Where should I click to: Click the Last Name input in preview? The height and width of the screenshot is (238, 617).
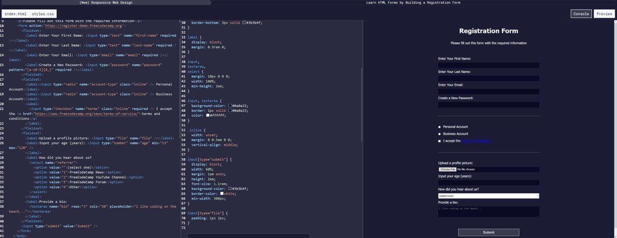point(488,78)
